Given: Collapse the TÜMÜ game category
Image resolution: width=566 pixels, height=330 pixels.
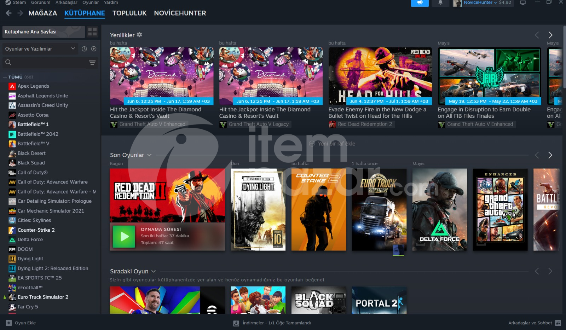Looking at the screenshot, I should [5, 77].
